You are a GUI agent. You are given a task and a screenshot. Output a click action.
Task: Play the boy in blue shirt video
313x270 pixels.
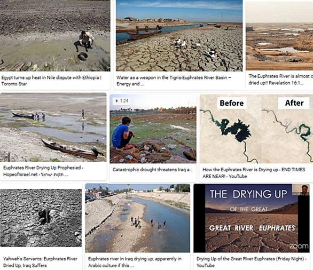[153, 129]
